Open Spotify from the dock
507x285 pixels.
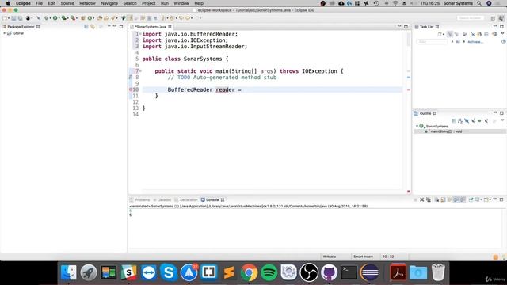pyautogui.click(x=269, y=272)
